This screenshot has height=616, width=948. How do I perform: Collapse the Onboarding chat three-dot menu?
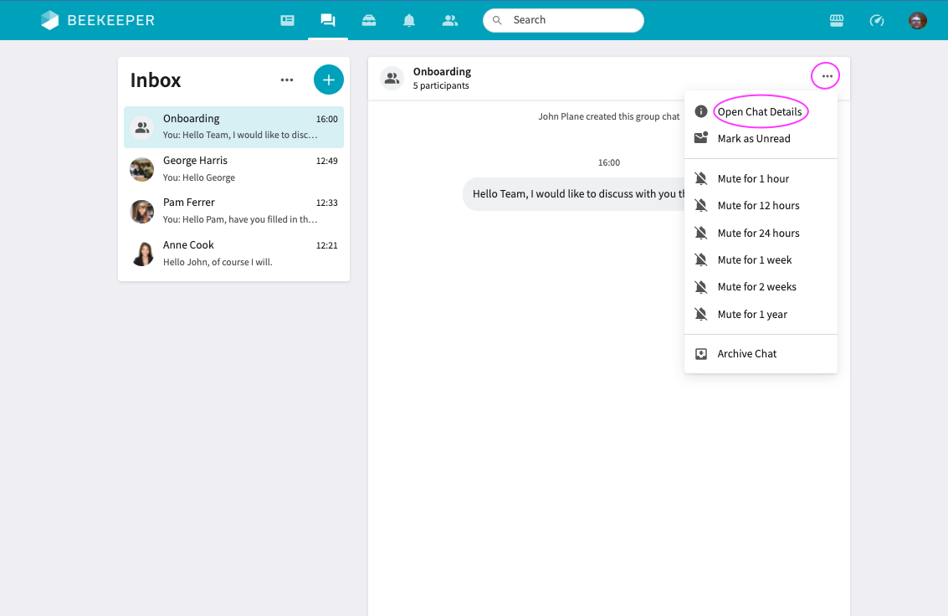827,76
